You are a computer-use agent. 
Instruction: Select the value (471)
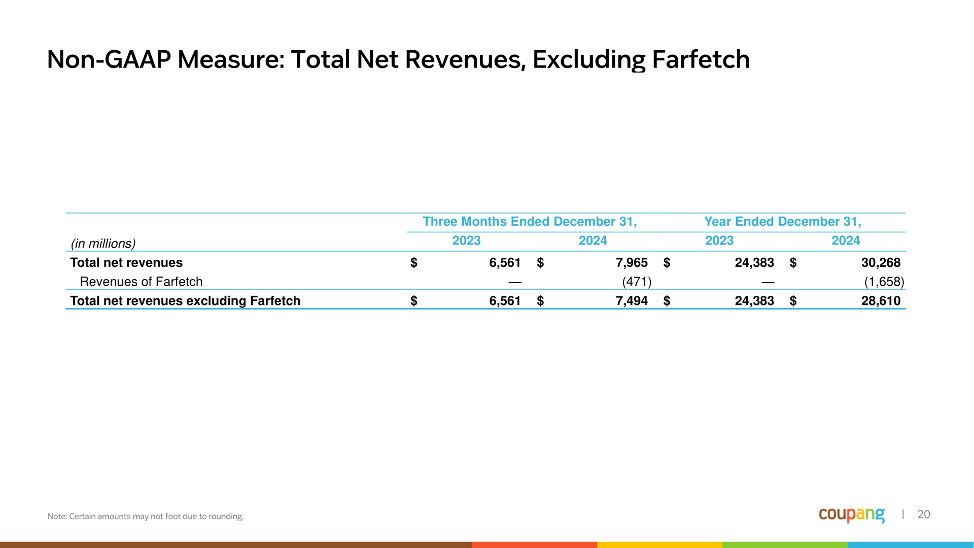tap(637, 282)
